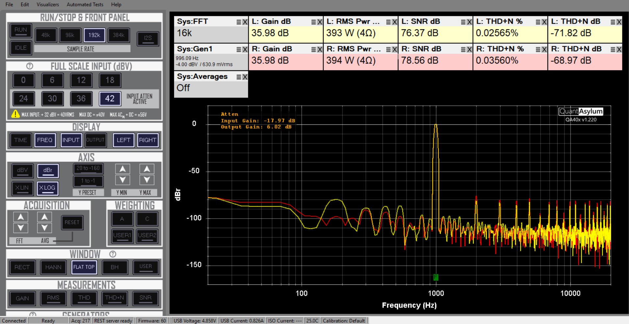The height and width of the screenshot is (324, 629).
Task: Open the L: THD+N dB tile menu
Action: [613, 22]
